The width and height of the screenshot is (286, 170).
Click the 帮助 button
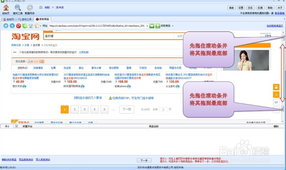[270, 7]
